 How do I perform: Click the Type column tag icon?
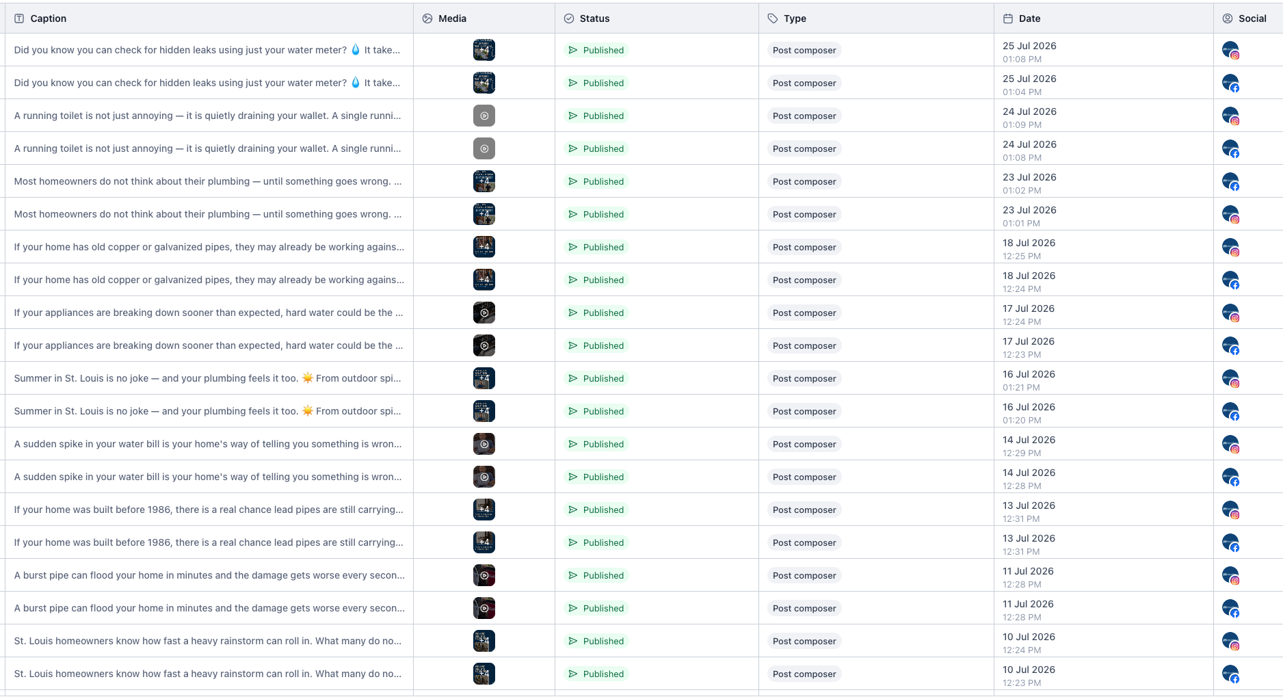pyautogui.click(x=773, y=18)
